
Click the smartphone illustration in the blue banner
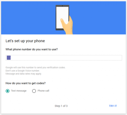click(x=62, y=18)
